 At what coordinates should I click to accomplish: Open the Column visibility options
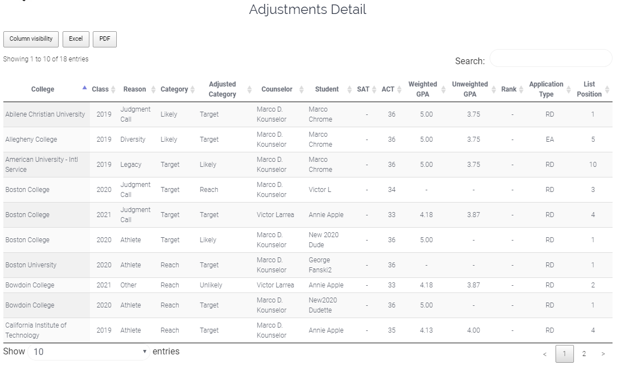click(x=31, y=39)
